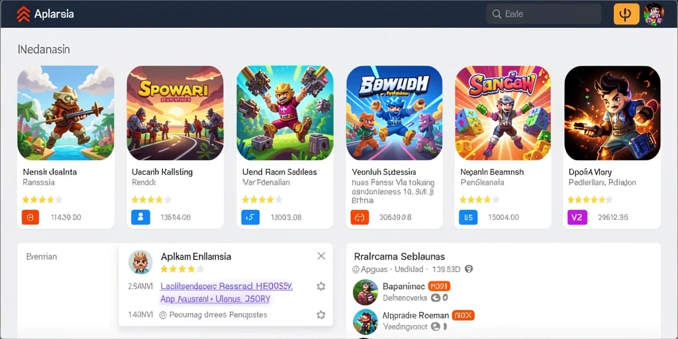Screen dimensions: 678x339
Task: Click the 24612.35 value
Action: (613, 217)
